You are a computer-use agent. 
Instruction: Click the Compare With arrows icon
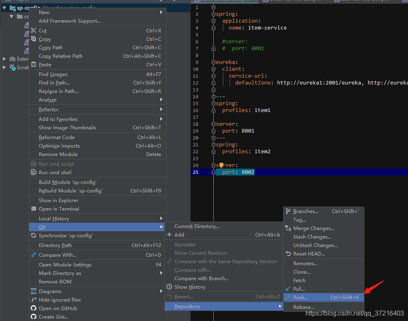point(34,255)
